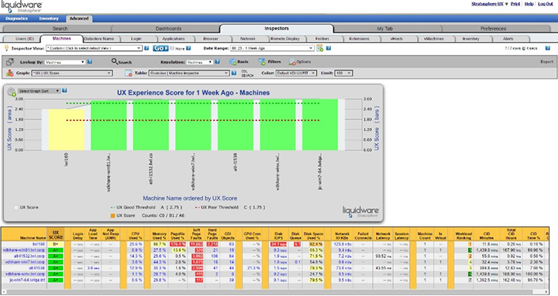Select the vHosts sub-tab
Image resolution: width=558 pixels, height=296 pixels.
(396, 39)
